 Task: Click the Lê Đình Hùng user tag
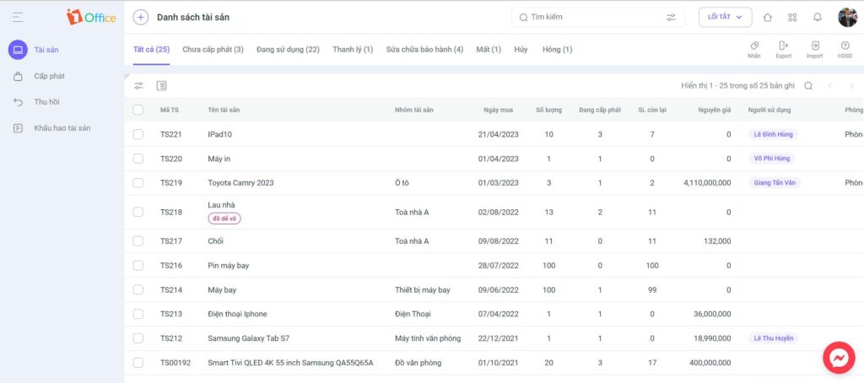773,134
